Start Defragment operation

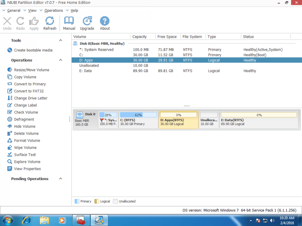pos(20,119)
